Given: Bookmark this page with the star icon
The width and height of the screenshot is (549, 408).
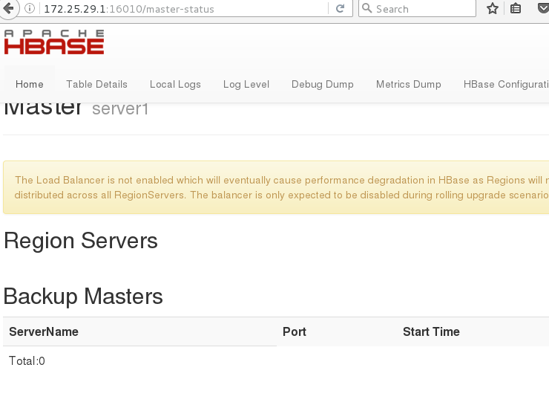Looking at the screenshot, I should [x=493, y=8].
